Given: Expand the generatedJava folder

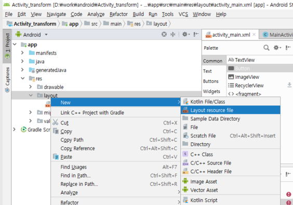Looking at the screenshot, I should (22, 70).
